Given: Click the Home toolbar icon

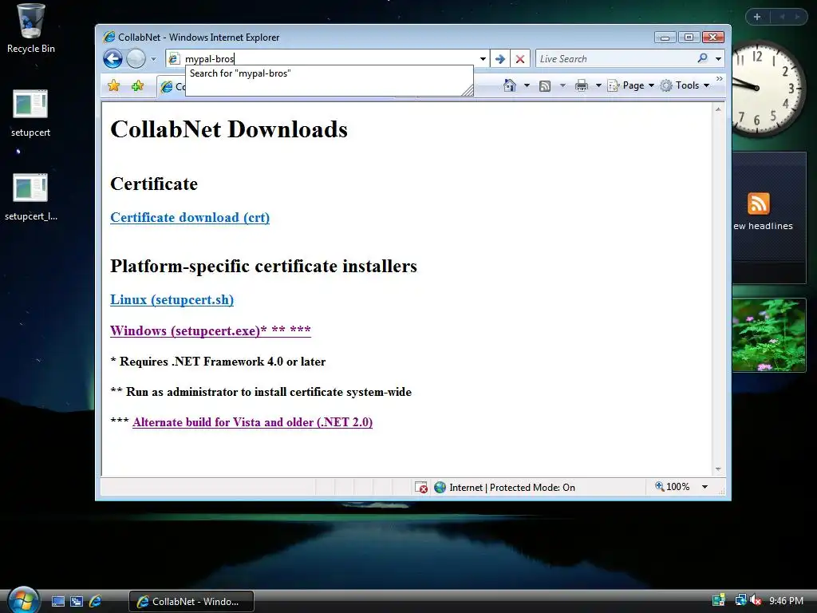Looking at the screenshot, I should [510, 85].
